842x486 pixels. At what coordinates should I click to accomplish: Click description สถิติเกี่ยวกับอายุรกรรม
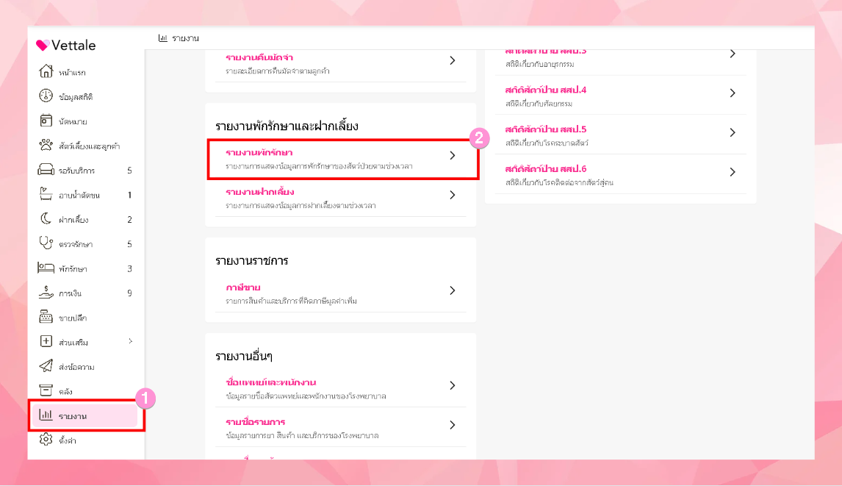pos(540,64)
